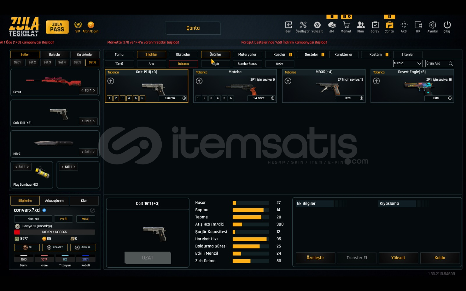This screenshot has height=291, width=466.
Task: Click the block circle icon beside username
Action: tap(93, 210)
